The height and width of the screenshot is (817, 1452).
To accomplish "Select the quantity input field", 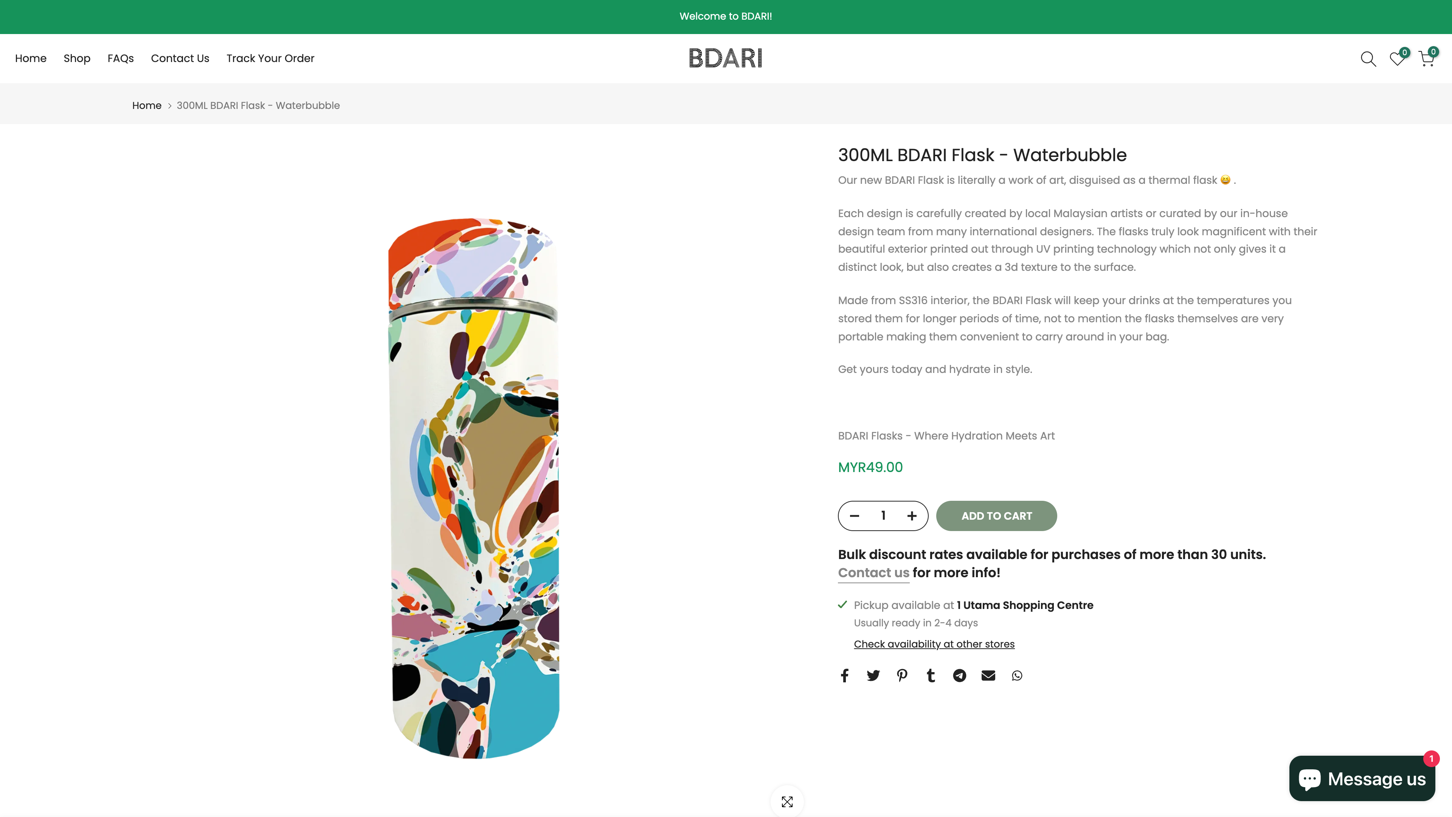I will 882,515.
